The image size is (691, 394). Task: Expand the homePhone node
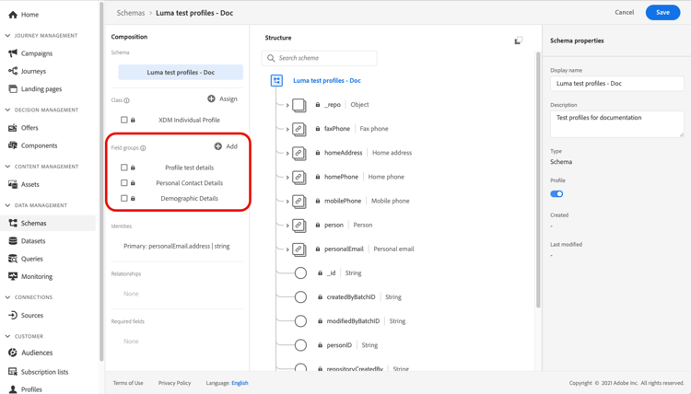(287, 178)
